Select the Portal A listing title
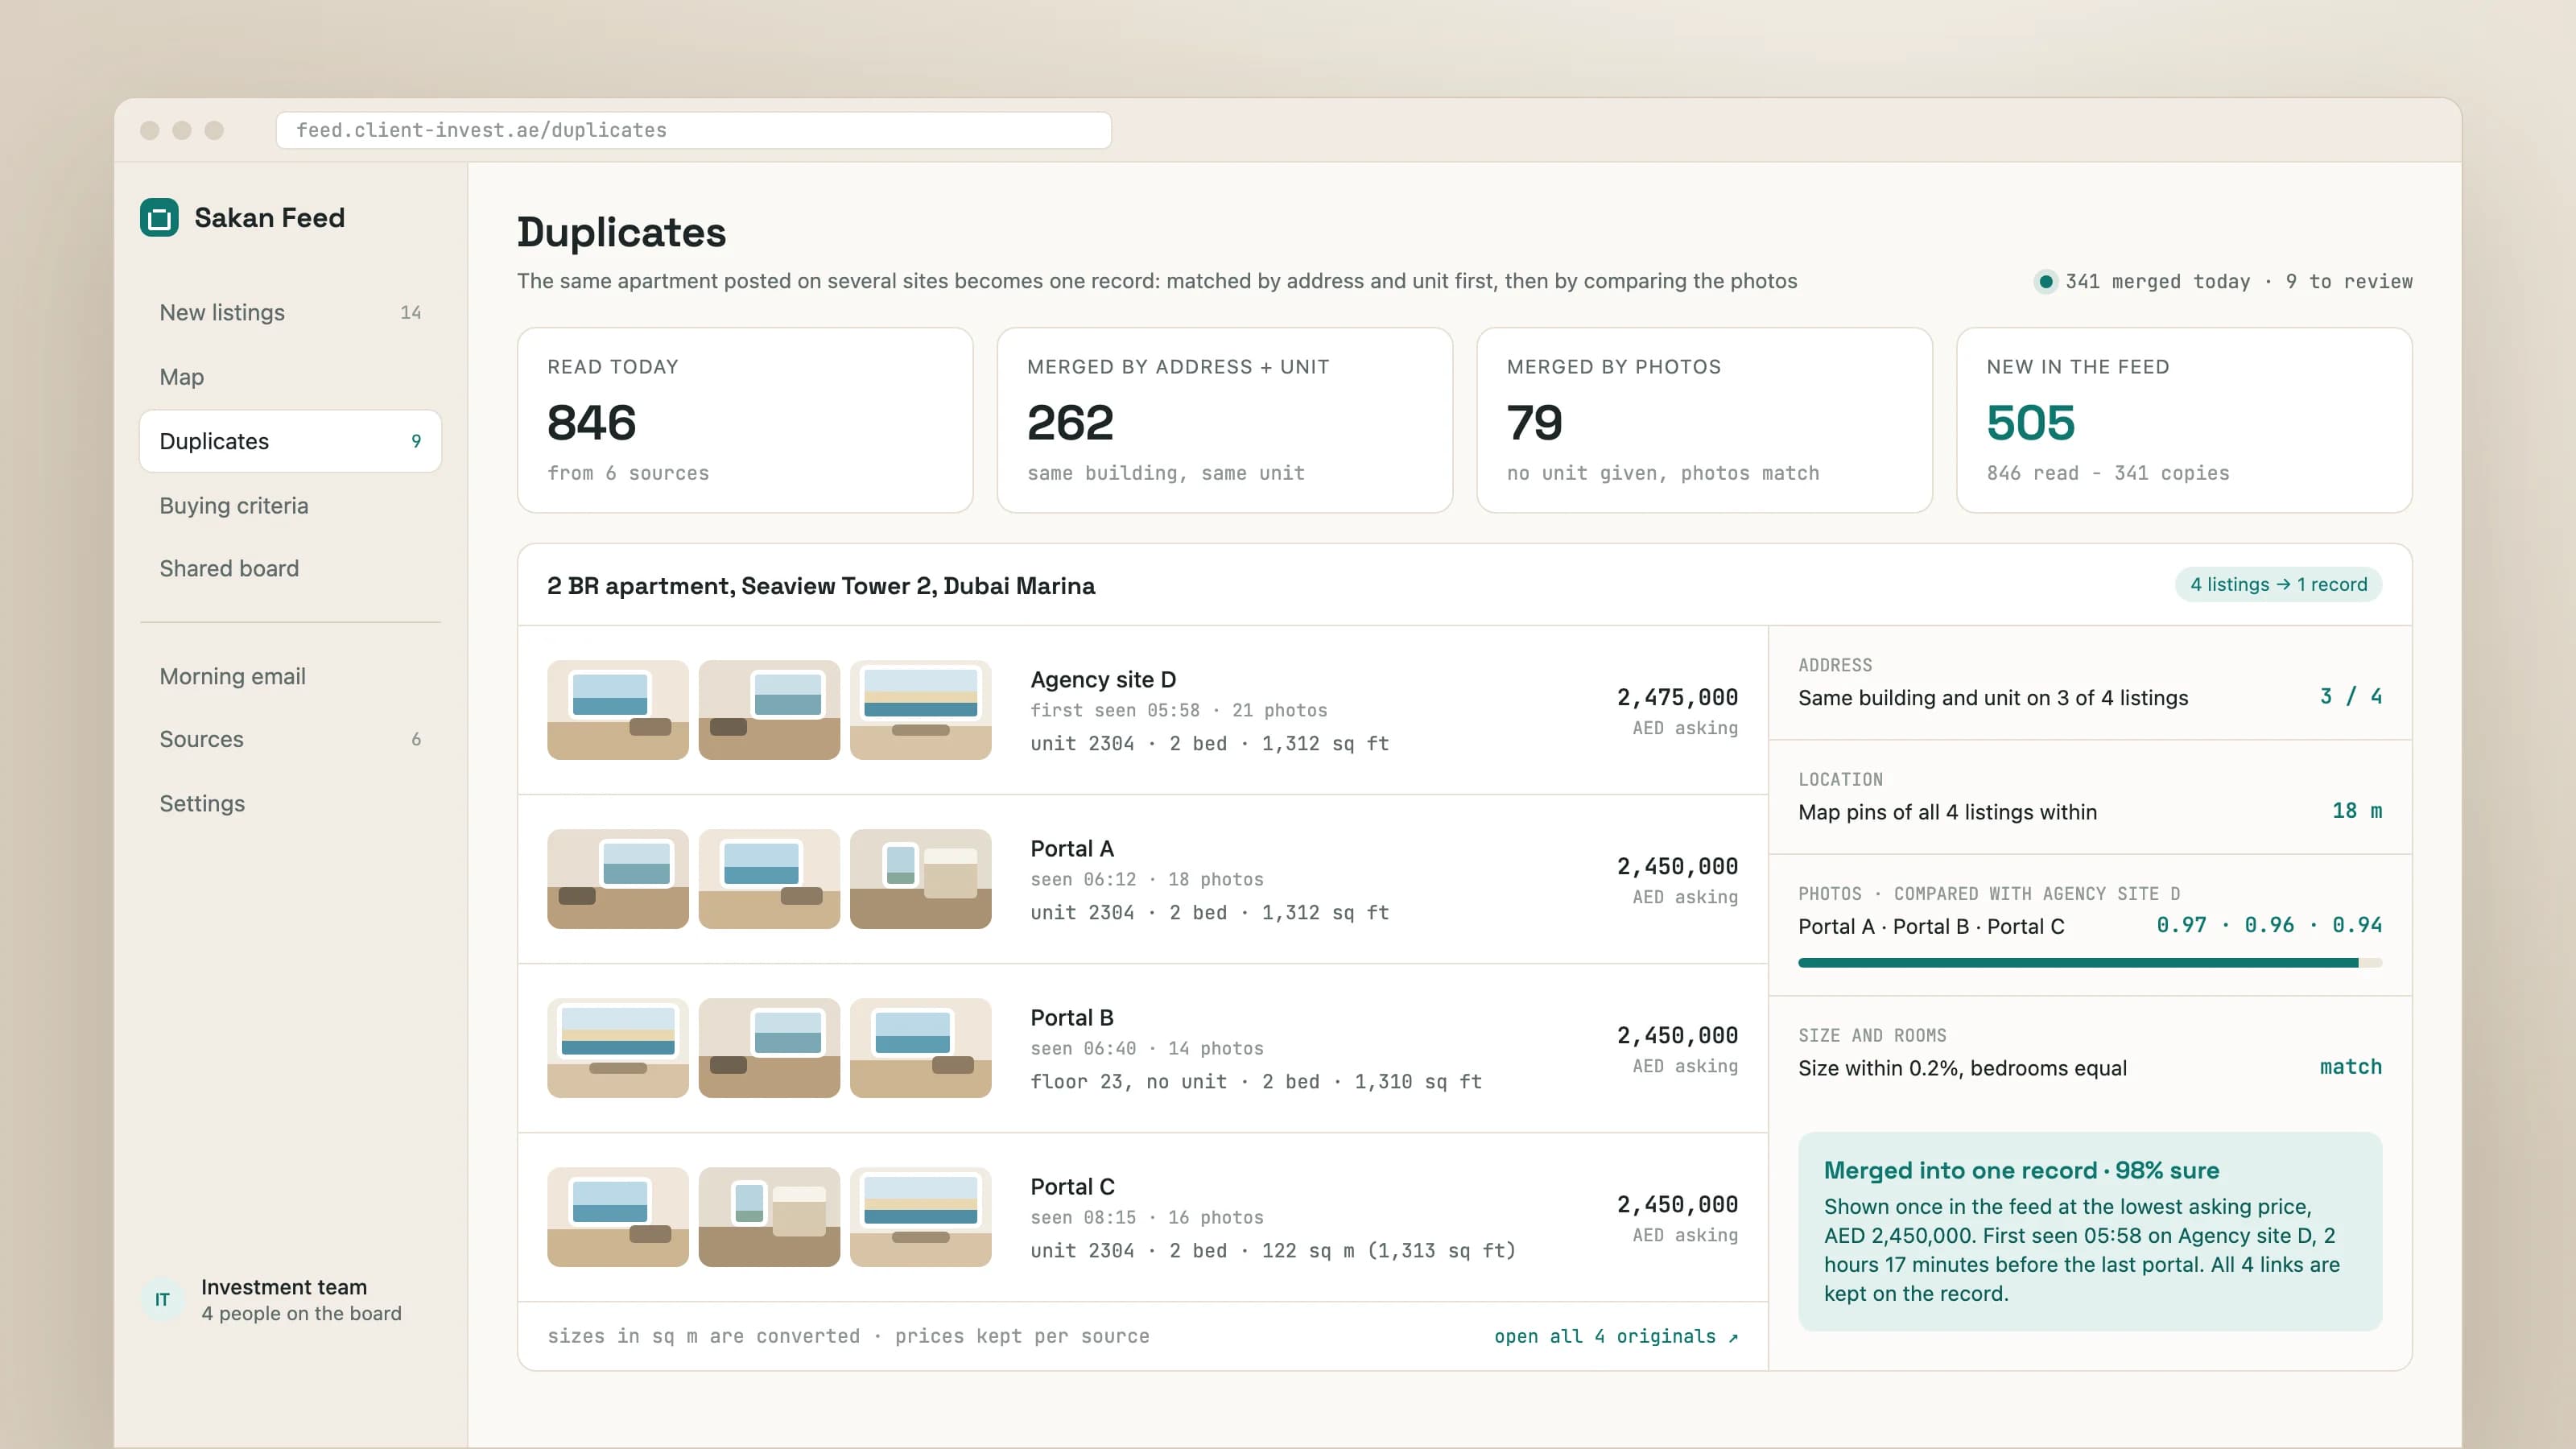 1072,849
